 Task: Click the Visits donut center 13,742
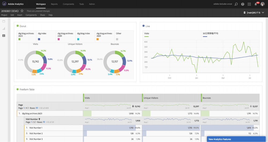[x=35, y=62]
